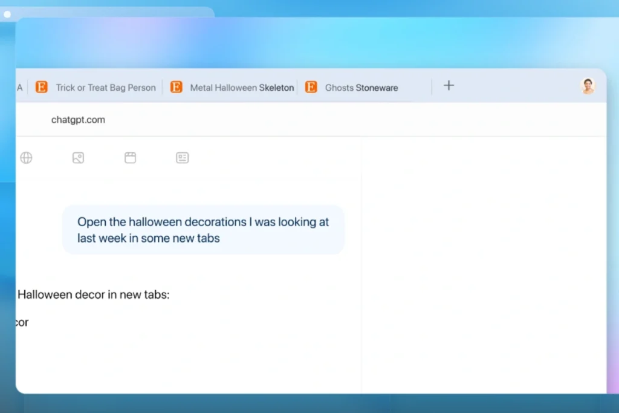The height and width of the screenshot is (413, 619).
Task: Click the truncated "cor" list item text
Action: [x=22, y=322]
